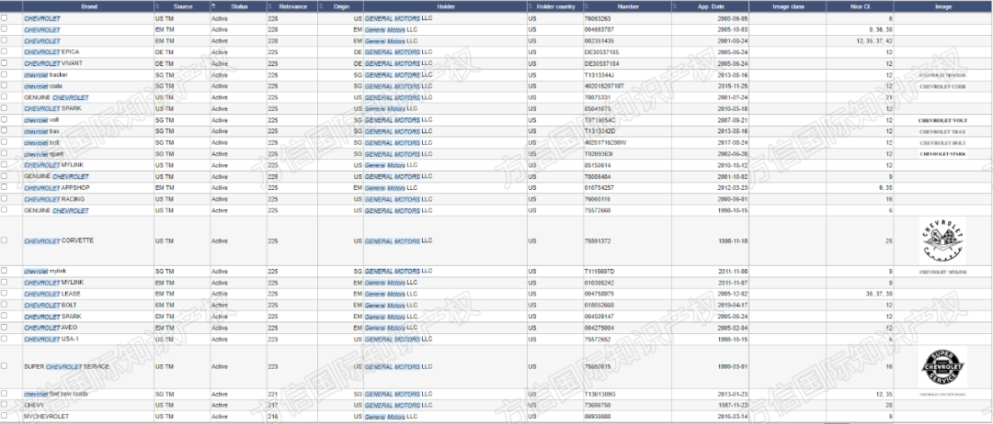Tick the checkbox for CHEVROLET CORVETTE
This screenshot has width=993, height=424.
(5, 240)
